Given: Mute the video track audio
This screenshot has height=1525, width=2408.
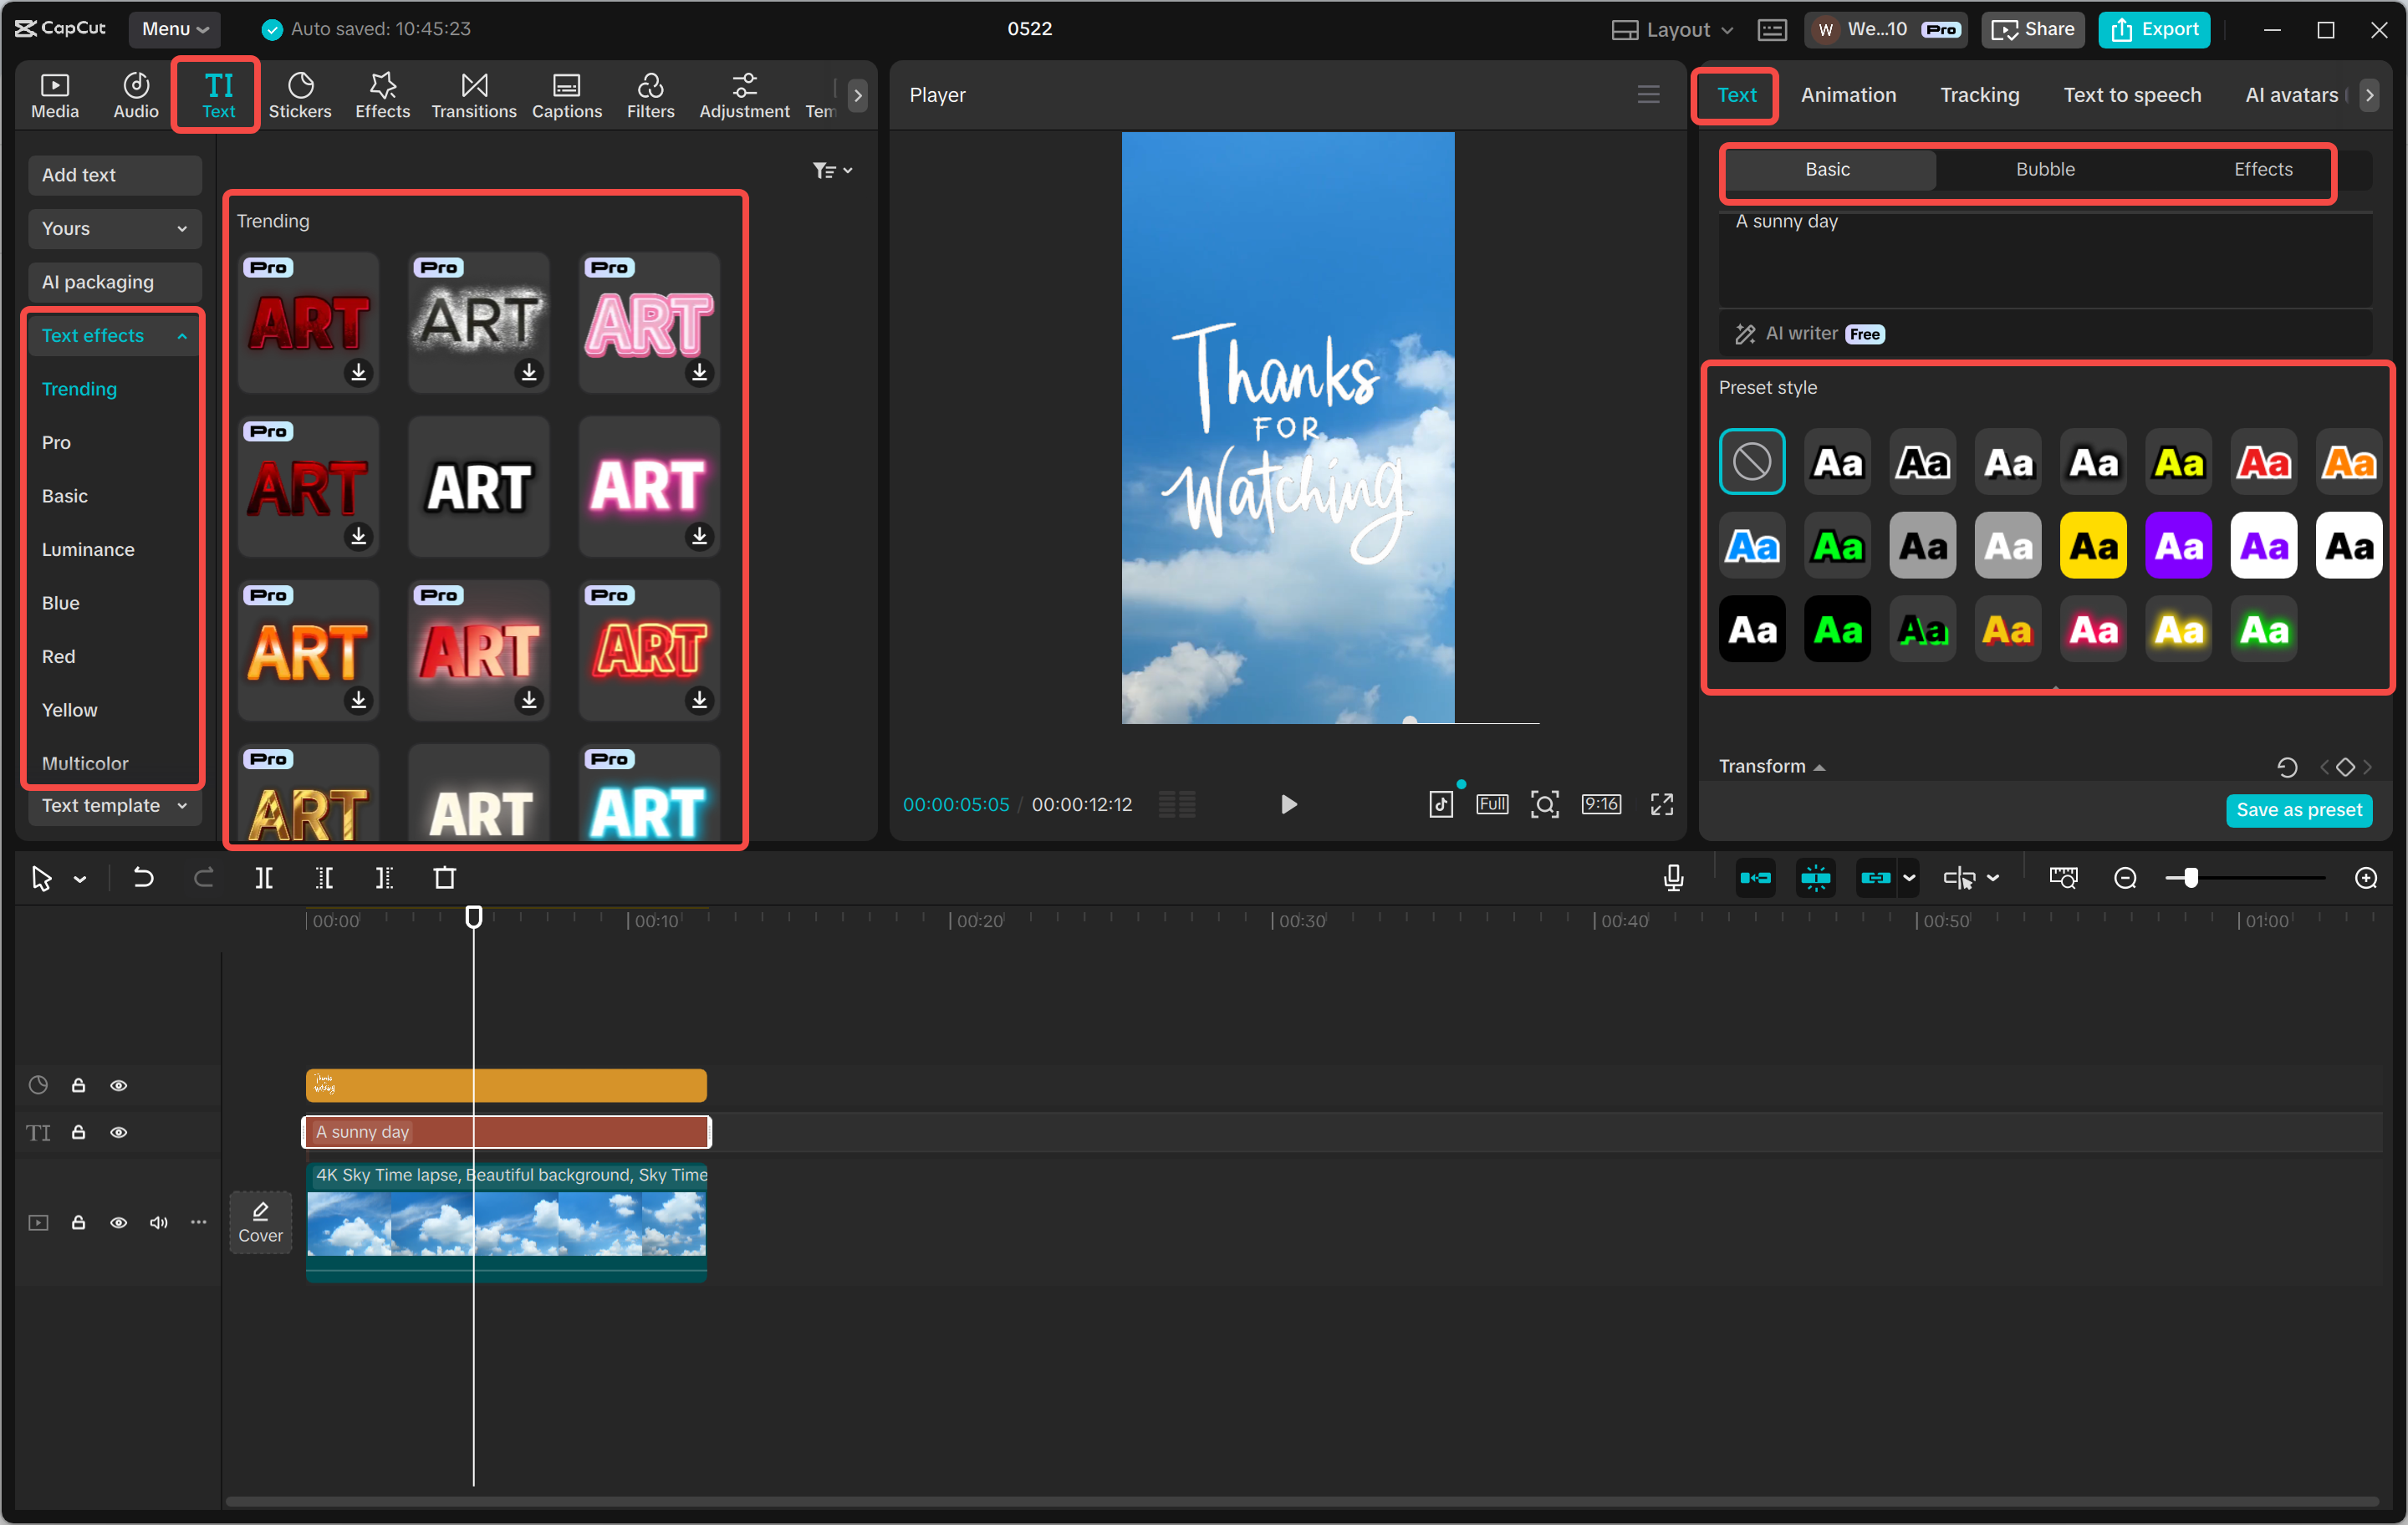Looking at the screenshot, I should [x=158, y=1222].
